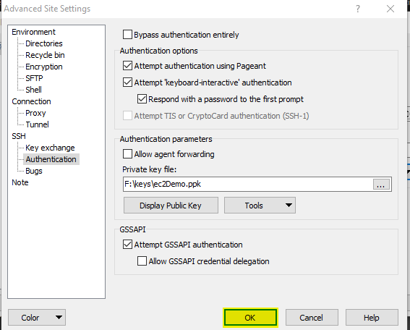Confirm settings with the OK button
Viewport: 410px width, 330px height.
tap(250, 318)
